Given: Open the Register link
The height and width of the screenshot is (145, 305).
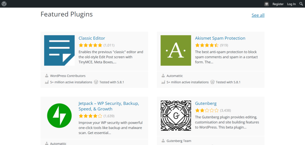Looking at the screenshot, I should pos(278,4).
